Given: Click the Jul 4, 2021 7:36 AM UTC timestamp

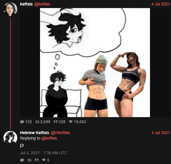Looking at the screenshot, I should point(44,153).
